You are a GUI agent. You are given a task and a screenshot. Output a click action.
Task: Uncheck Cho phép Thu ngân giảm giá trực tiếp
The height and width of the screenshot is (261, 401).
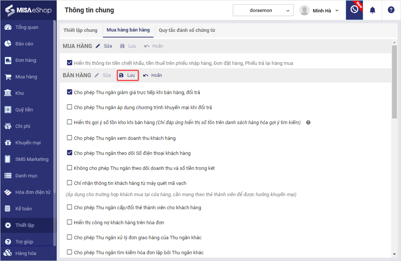[69, 92]
